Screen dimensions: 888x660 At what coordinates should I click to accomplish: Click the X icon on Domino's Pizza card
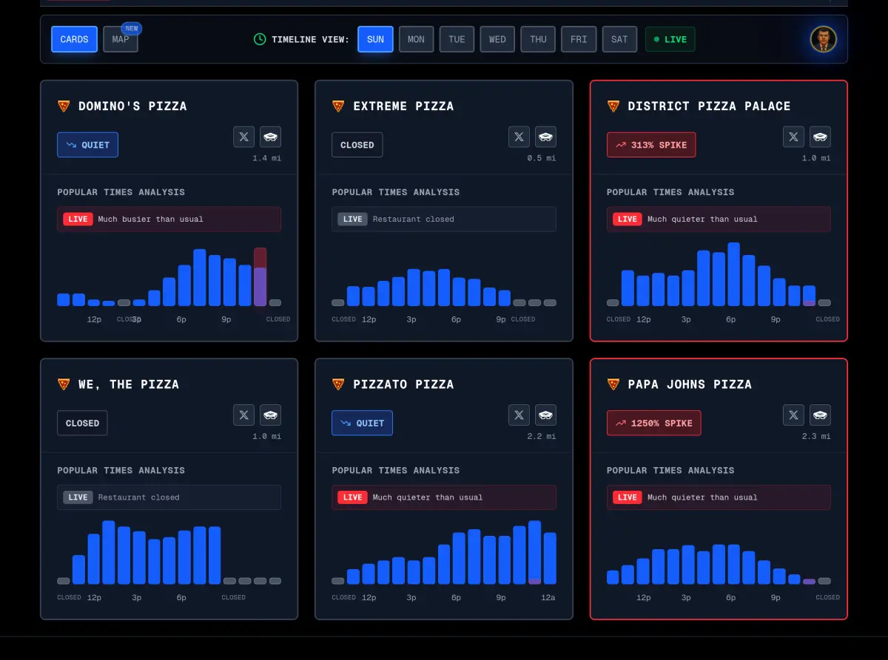(243, 137)
